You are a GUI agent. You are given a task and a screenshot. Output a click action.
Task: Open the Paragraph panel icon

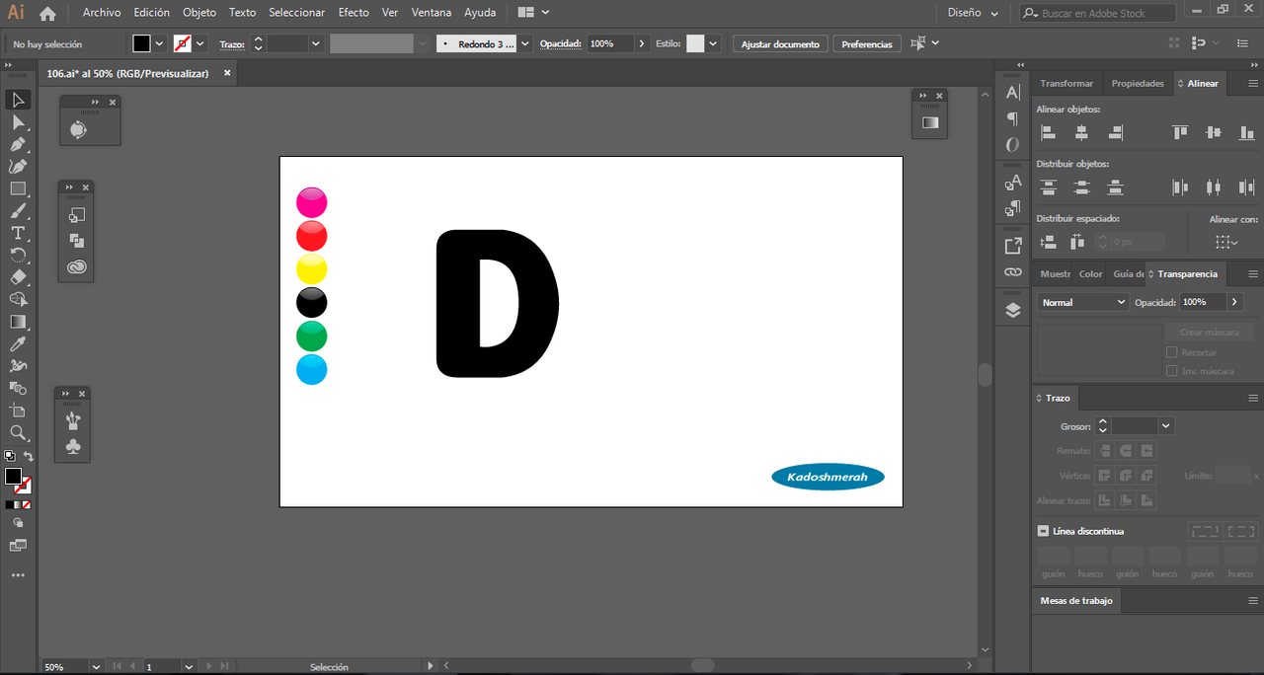tap(1013, 118)
